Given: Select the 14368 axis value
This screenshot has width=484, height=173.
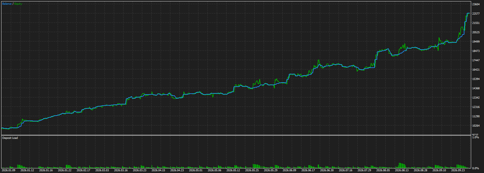Looking at the screenshot, I should point(476,88).
